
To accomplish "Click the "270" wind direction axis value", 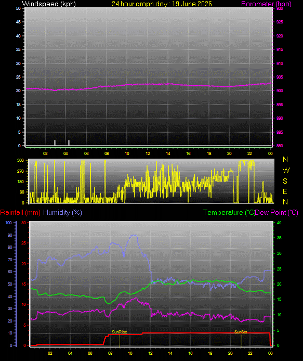I will pyautogui.click(x=20, y=171).
